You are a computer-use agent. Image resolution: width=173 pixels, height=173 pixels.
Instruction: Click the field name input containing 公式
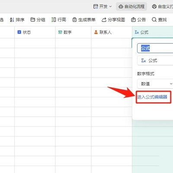coord(155,48)
